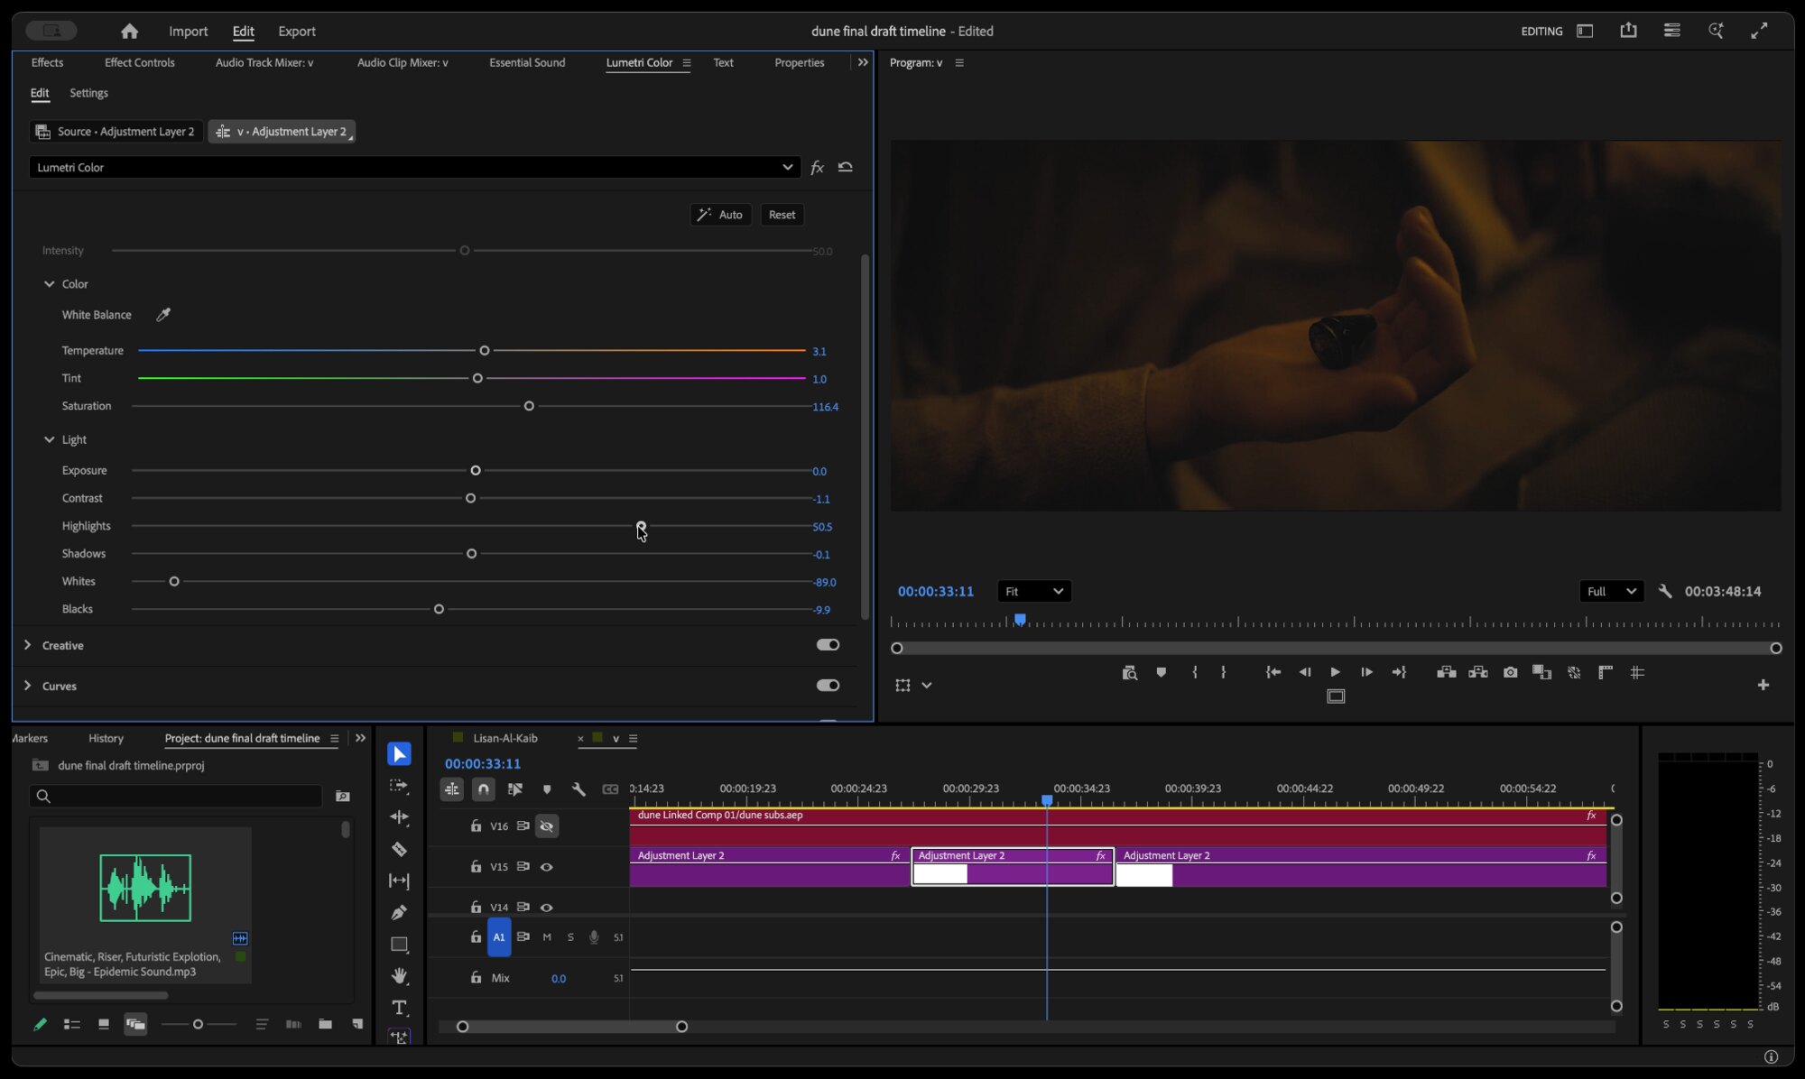1805x1079 pixels.
Task: Expand the Creative section
Action: 27,645
